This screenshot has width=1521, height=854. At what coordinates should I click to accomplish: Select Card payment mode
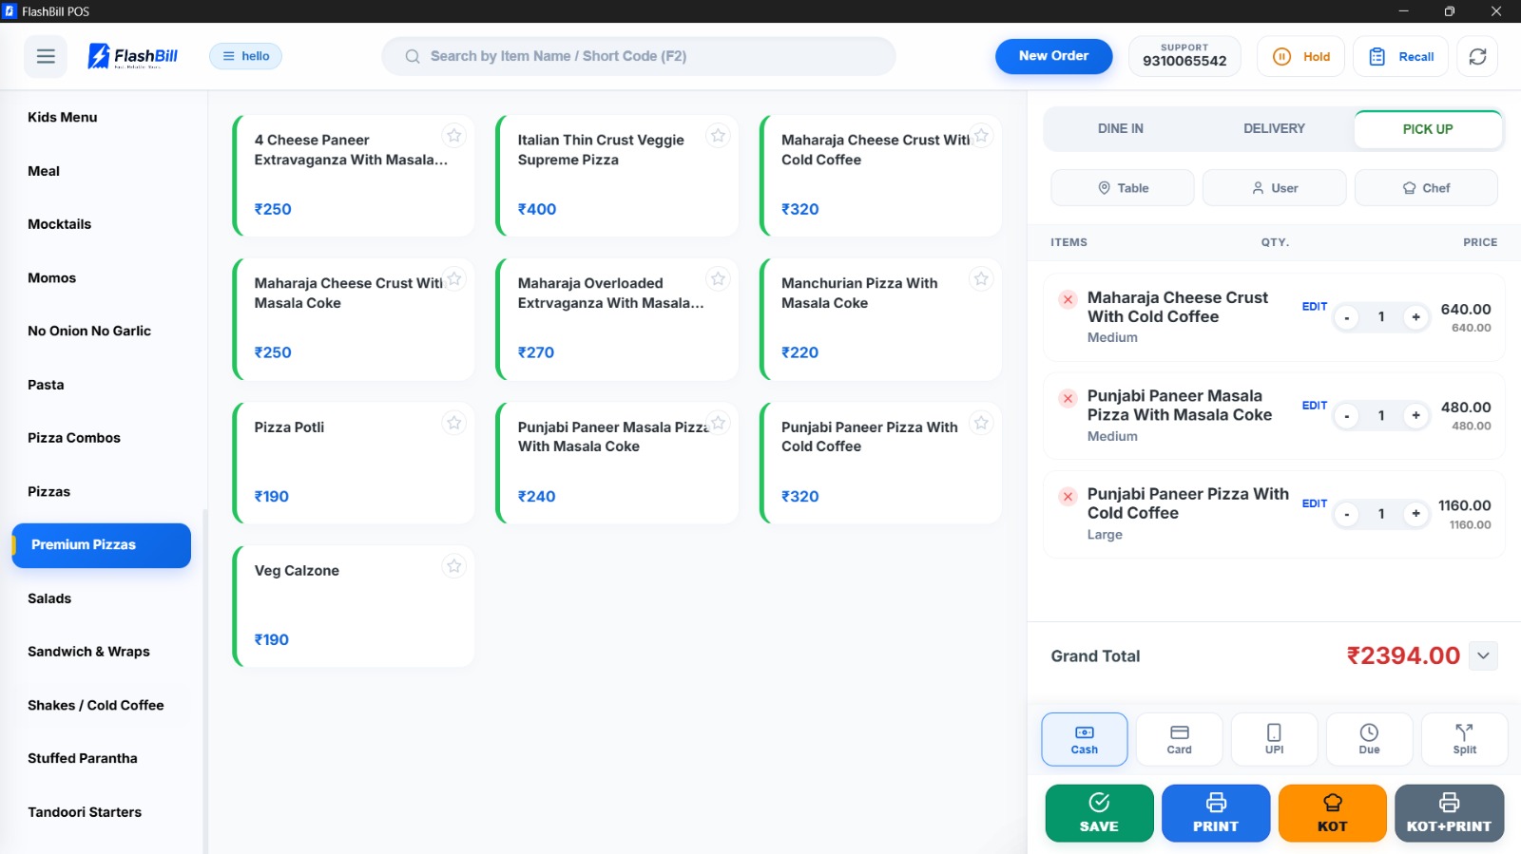point(1179,739)
